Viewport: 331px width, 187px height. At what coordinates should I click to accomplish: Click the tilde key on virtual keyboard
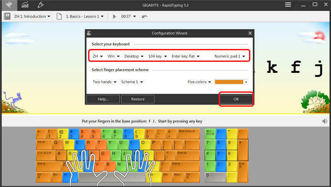41,134
